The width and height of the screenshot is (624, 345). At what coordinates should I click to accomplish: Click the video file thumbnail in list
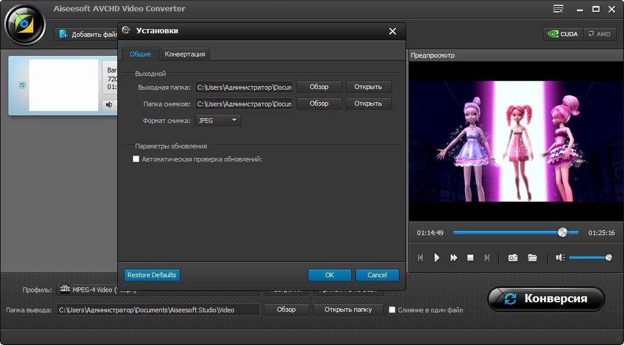(x=64, y=86)
